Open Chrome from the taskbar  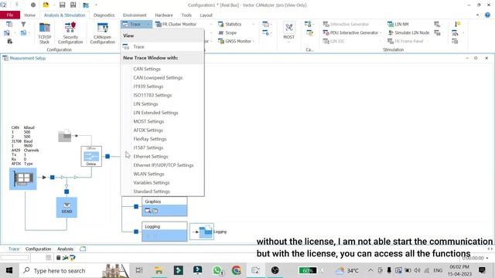[x=236, y=270]
